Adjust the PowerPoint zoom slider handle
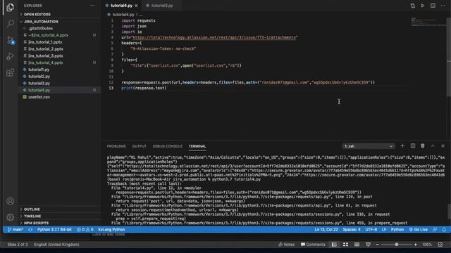The image size is (451, 253). click(396, 245)
